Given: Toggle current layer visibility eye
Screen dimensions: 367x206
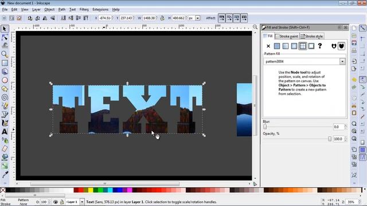Looking at the screenshot, I should [x=56, y=202].
